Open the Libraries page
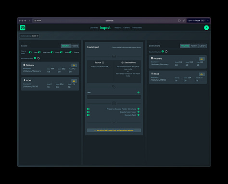Image resolution: width=228 pixels, height=184 pixels. coord(94,28)
